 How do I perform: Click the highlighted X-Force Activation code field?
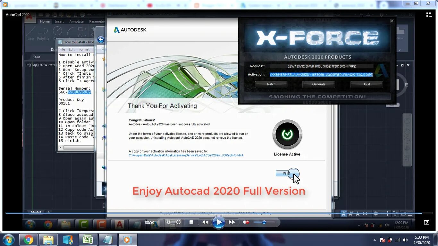tap(322, 75)
